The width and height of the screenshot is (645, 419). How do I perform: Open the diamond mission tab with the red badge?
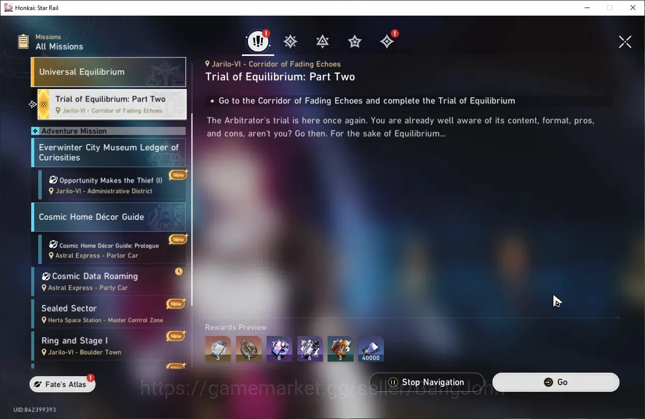(387, 42)
